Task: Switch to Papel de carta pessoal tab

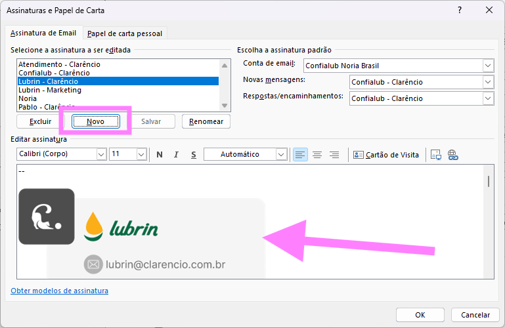Action: [125, 33]
